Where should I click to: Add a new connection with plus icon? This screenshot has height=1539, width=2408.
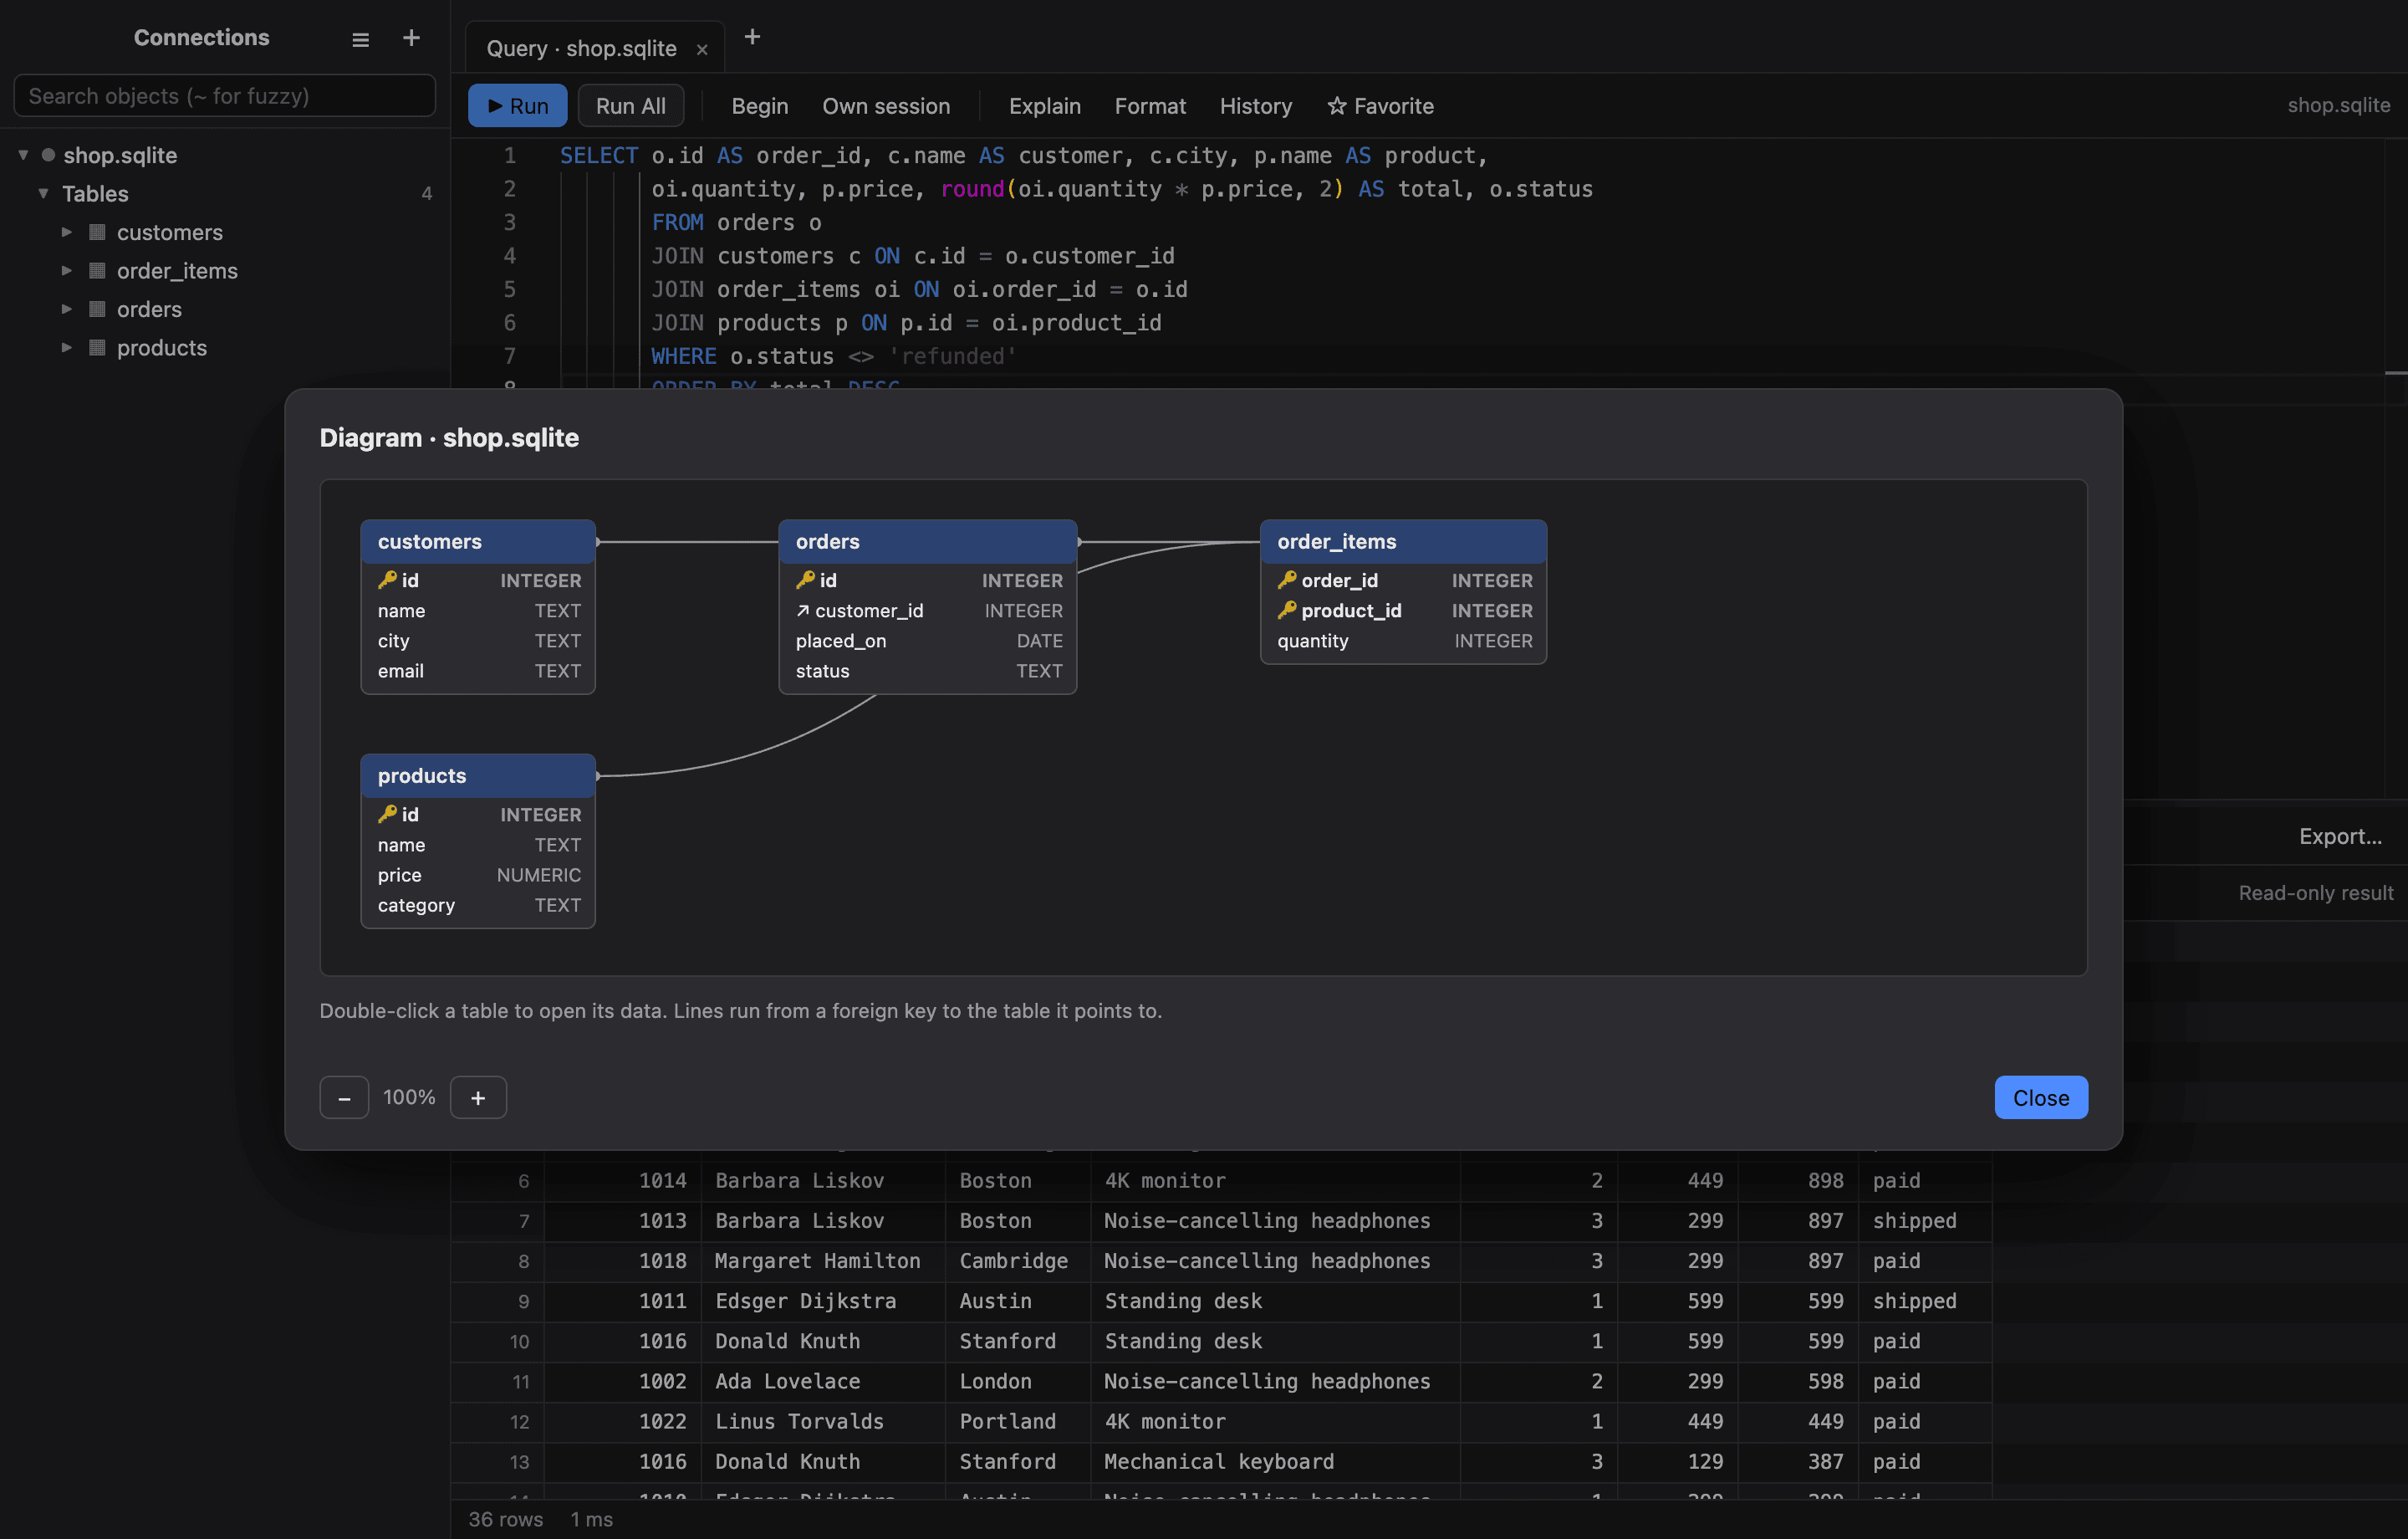pos(411,38)
